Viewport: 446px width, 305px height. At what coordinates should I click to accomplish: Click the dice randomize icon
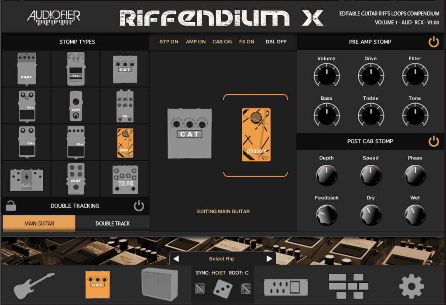point(223,288)
